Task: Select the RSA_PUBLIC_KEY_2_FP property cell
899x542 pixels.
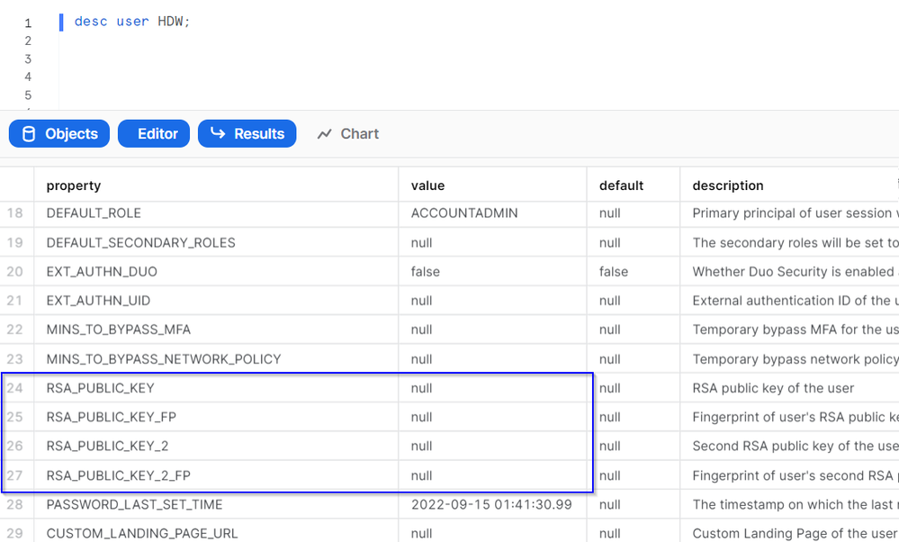Action: pos(118,475)
